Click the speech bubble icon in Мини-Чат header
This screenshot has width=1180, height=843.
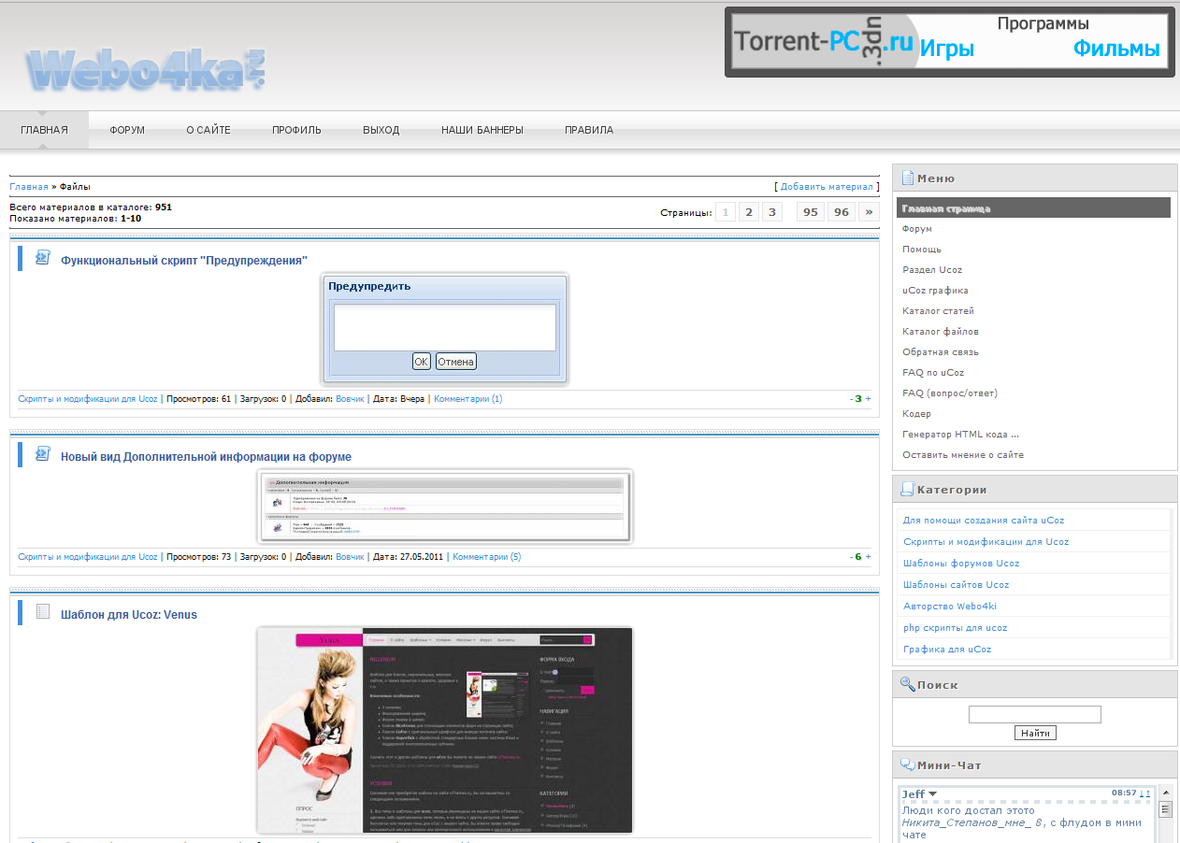[x=907, y=764]
